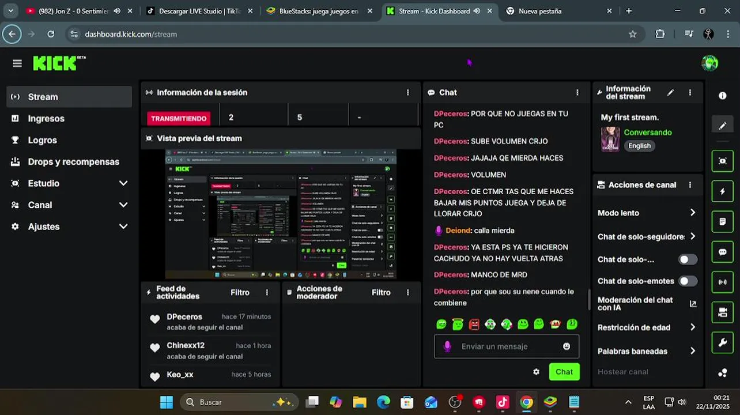Click Filtro in Feed de actividades
This screenshot has height=415, width=740.
click(x=240, y=292)
